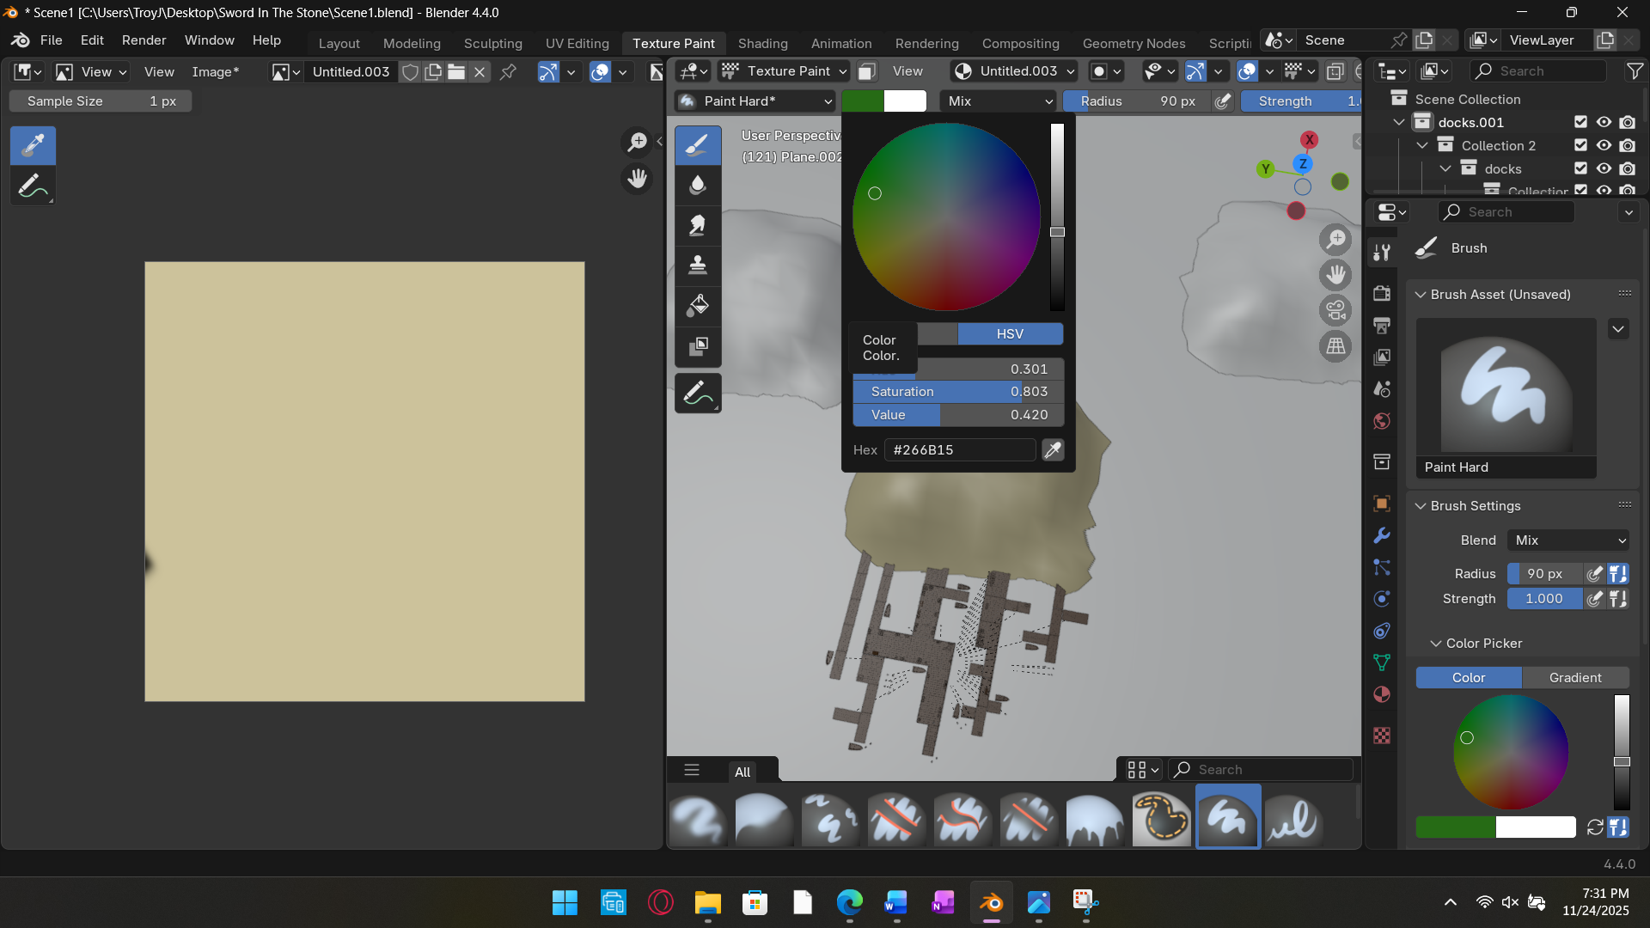Open the Mix blend dropdown in header
This screenshot has width=1650, height=928.
[x=999, y=101]
